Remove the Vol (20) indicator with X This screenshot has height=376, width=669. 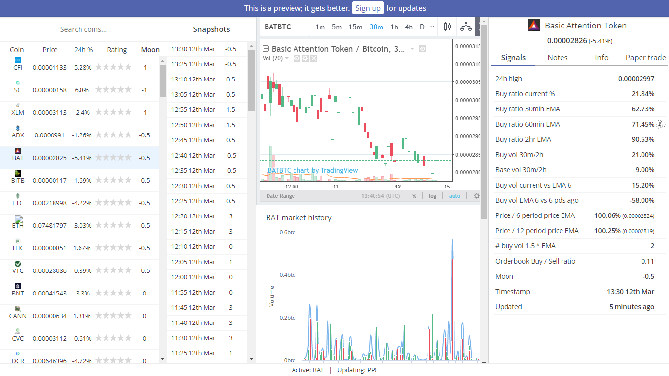(314, 58)
